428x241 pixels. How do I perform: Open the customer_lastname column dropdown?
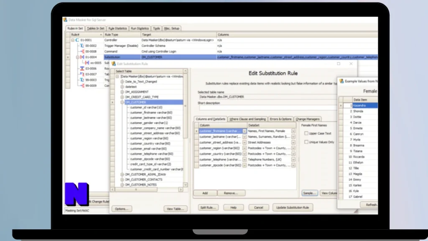click(244, 137)
